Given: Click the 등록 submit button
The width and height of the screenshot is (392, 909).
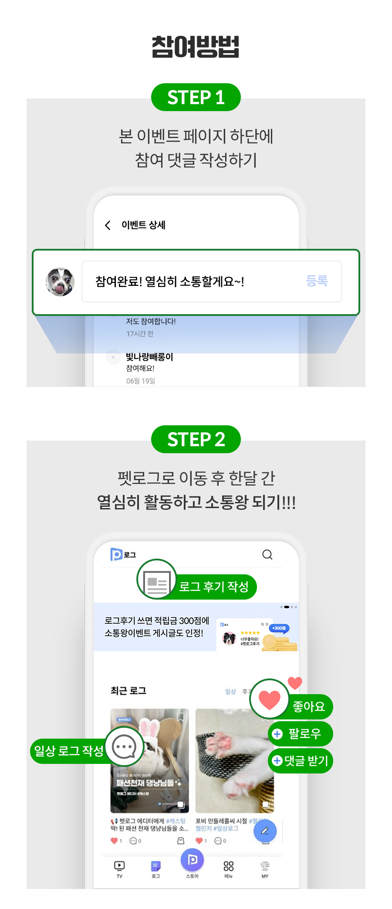Looking at the screenshot, I should [x=317, y=281].
